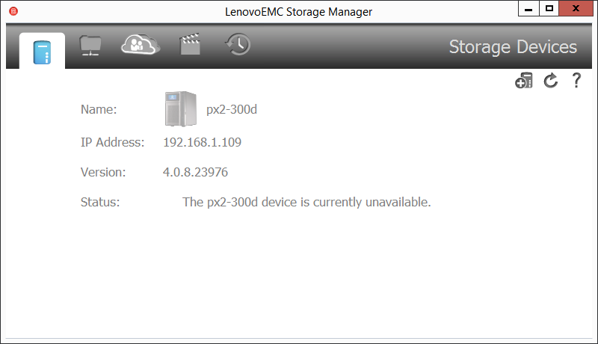This screenshot has width=598, height=344.
Task: Click the px2-300d device thumbnail image
Action: click(179, 108)
